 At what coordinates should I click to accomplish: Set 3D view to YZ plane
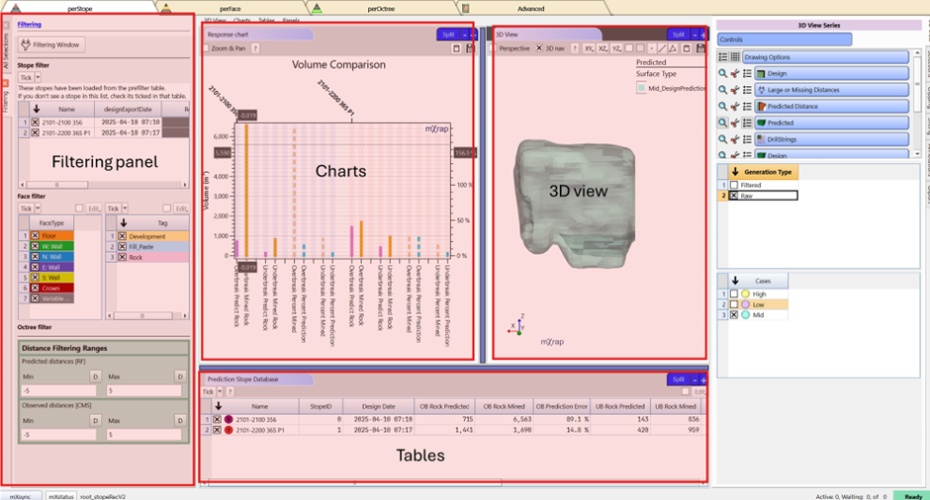coord(616,48)
